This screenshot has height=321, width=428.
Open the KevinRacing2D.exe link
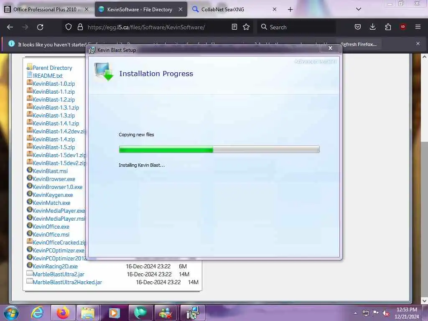coord(55,266)
